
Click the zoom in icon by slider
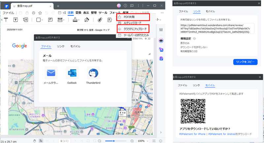132,141
